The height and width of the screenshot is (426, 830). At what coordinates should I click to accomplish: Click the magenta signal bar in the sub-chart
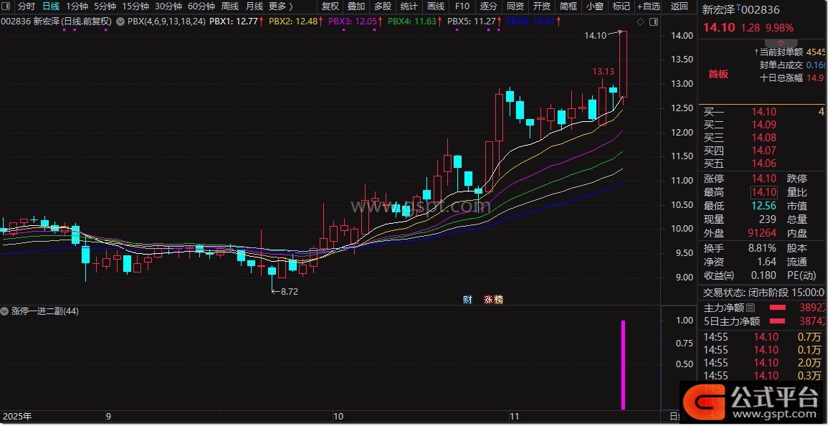623,364
